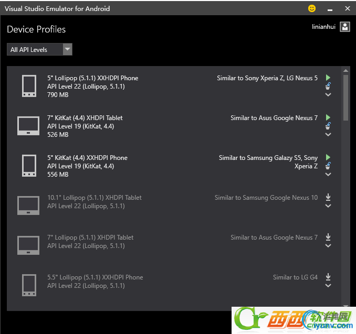Viewport: 356px width, 334px height.
Task: Open the linianhui account profile icon
Action: click(x=344, y=27)
